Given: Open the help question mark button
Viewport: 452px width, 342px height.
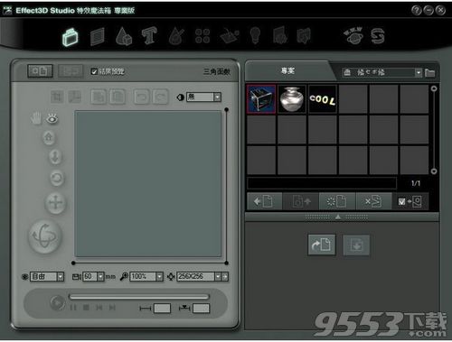Looking at the screenshot, I should pyautogui.click(x=417, y=10).
